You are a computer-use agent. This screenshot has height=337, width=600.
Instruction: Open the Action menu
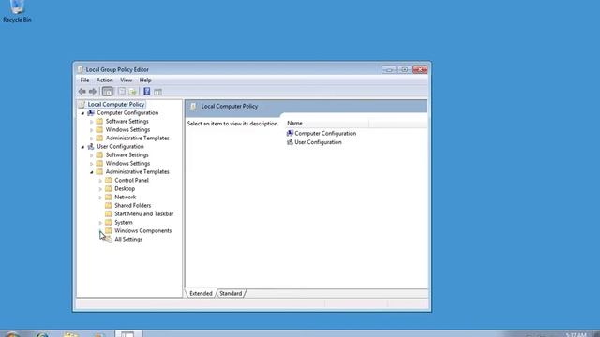coord(104,81)
